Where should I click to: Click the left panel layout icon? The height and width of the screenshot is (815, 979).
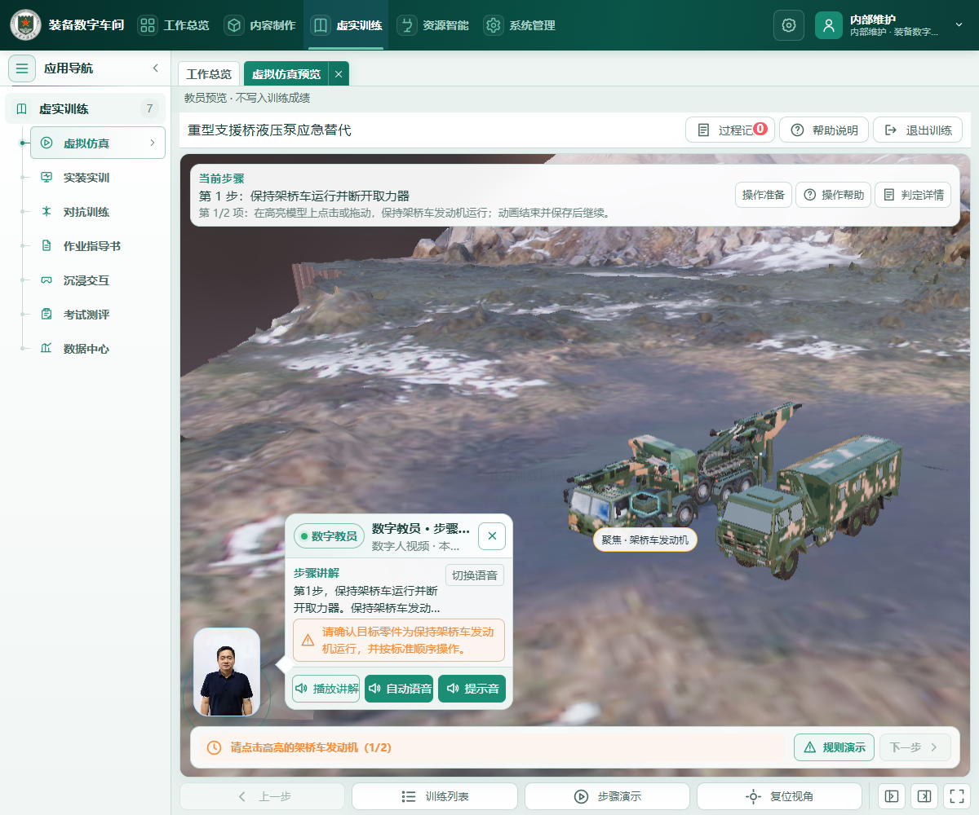[x=892, y=796]
